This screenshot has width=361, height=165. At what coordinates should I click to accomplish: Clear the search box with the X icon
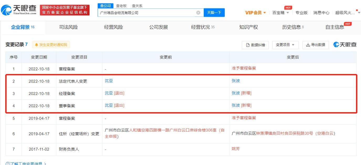[198, 13]
